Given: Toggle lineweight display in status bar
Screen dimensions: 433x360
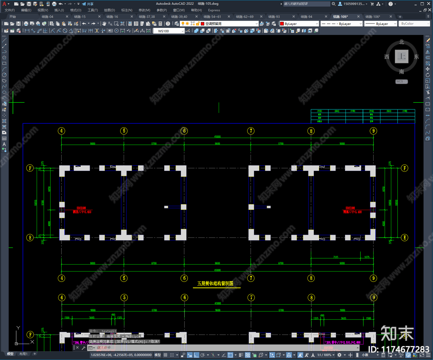Looking at the screenshot, I should [241, 355].
